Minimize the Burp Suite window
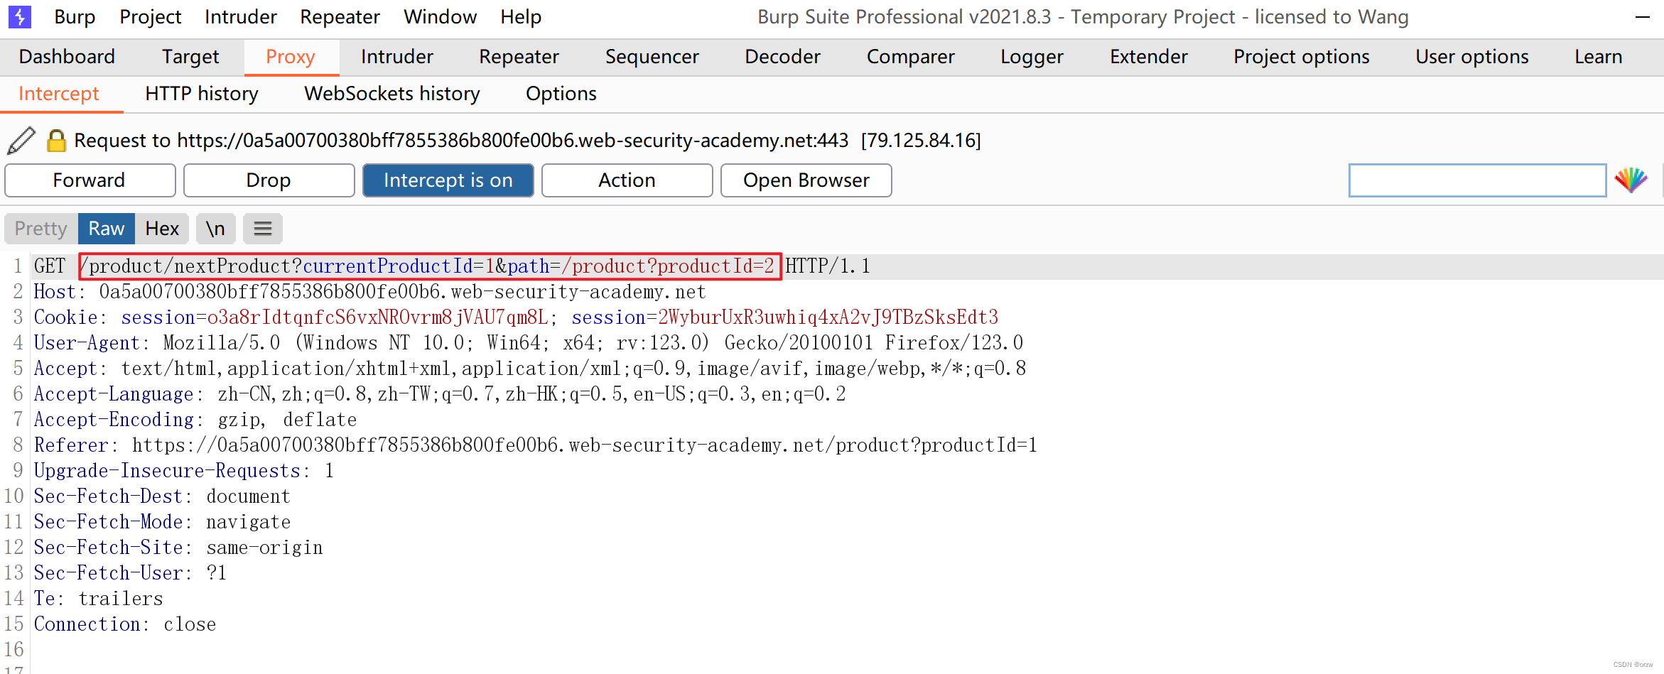The image size is (1664, 674). (x=1642, y=17)
